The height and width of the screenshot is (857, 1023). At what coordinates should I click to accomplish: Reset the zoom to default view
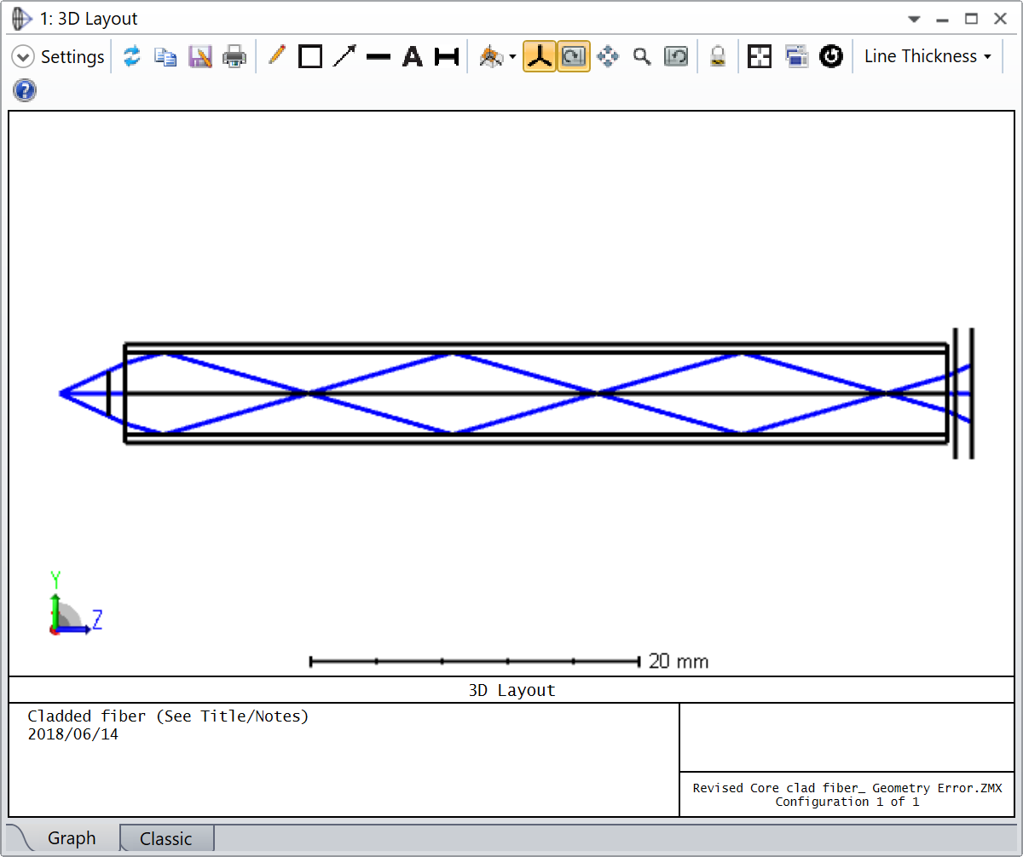click(x=676, y=57)
